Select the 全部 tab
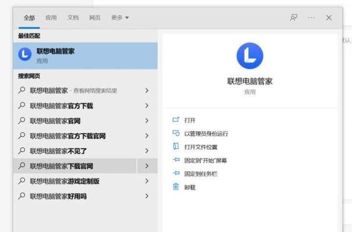Image resolution: width=352 pixels, height=232 pixels. coord(29,17)
